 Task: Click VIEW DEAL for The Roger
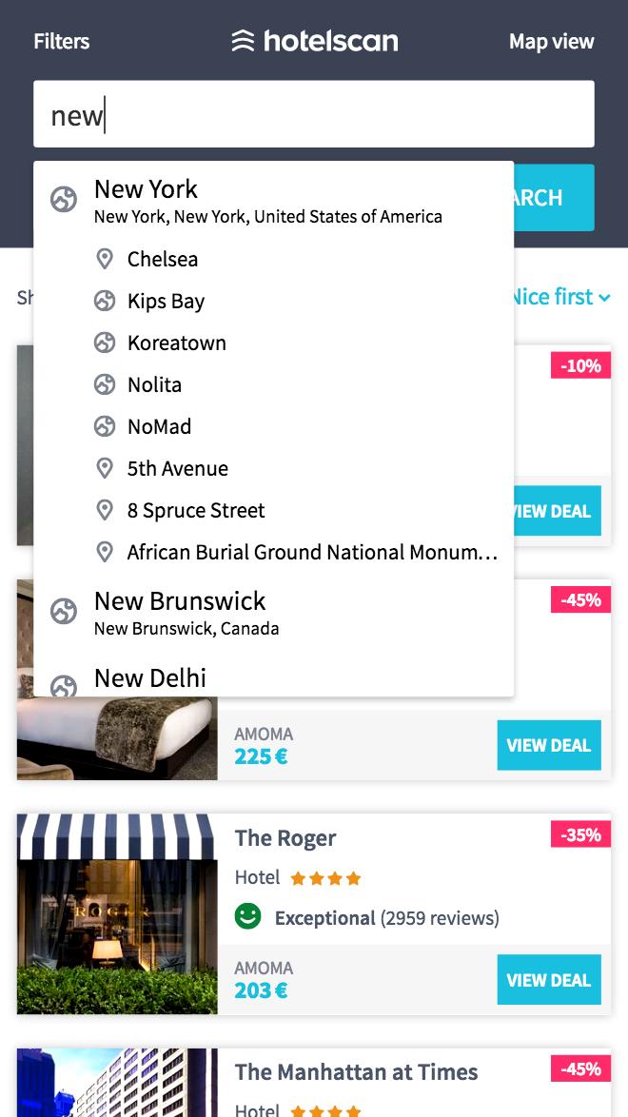pos(548,979)
